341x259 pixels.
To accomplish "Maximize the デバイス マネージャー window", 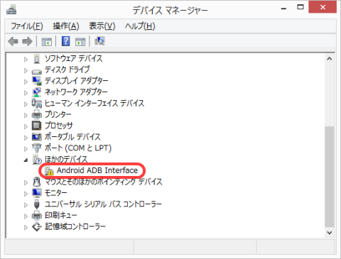I will (x=301, y=7).
